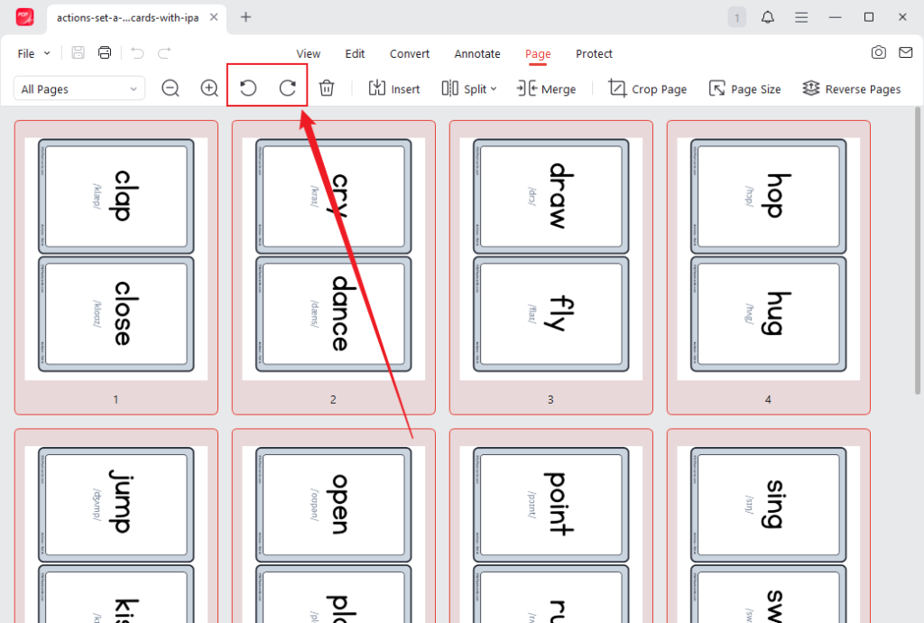Select the thumbnail with sing card
The width and height of the screenshot is (924, 623).
coord(769,525)
